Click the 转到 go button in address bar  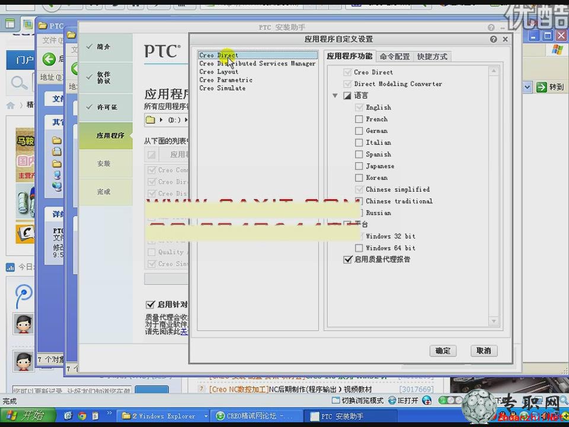pyautogui.click(x=550, y=87)
